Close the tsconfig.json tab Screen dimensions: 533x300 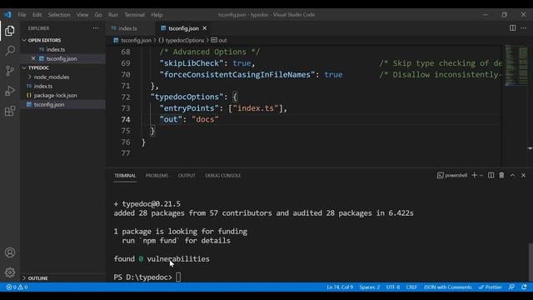pos(205,28)
